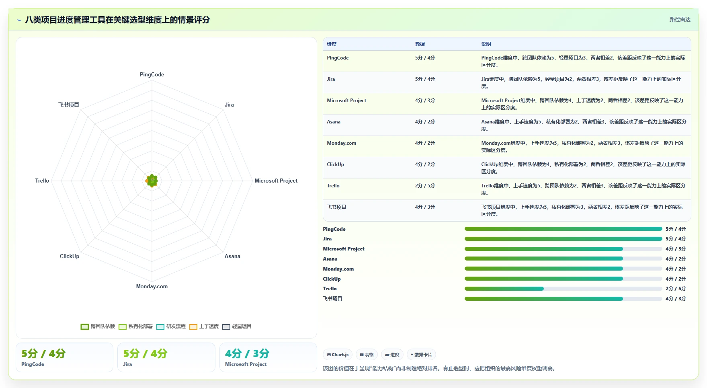Click the dashboard title about 八类项目进度管理工具
The height and width of the screenshot is (388, 707).
pos(117,20)
